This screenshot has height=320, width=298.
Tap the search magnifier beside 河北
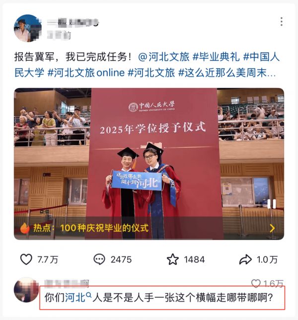tap(89, 295)
